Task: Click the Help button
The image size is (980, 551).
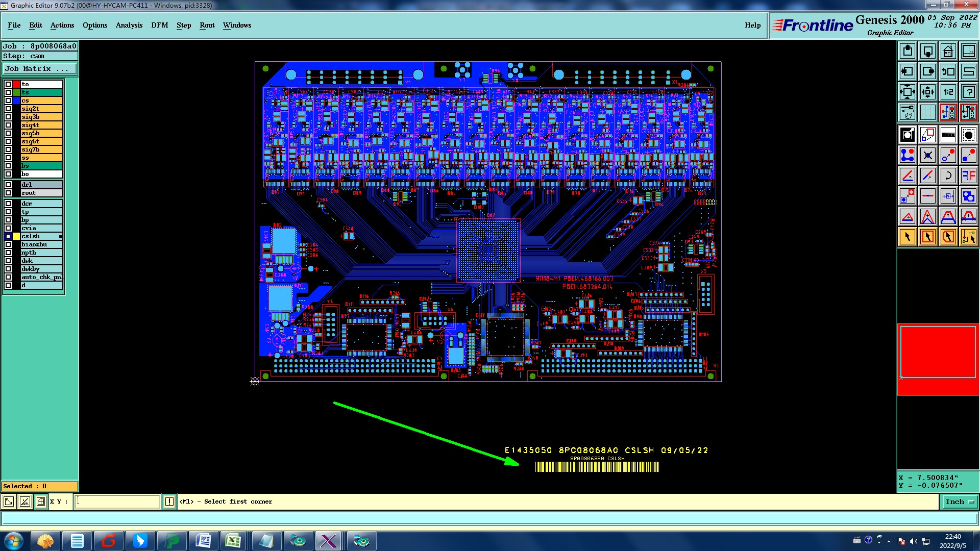Action: point(752,25)
